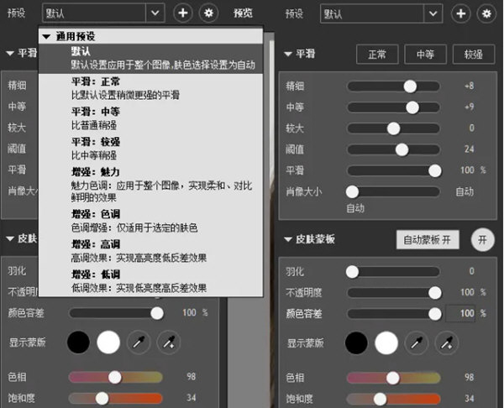Click the add preset plus icon in left panel
The image size is (504, 408).
coord(183,13)
